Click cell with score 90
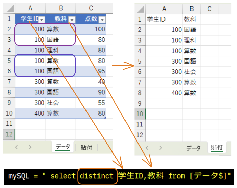The image size is (237, 188). pyautogui.click(x=91, y=92)
